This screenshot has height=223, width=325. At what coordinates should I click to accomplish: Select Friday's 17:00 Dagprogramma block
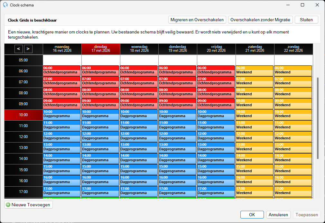(x=216, y=191)
